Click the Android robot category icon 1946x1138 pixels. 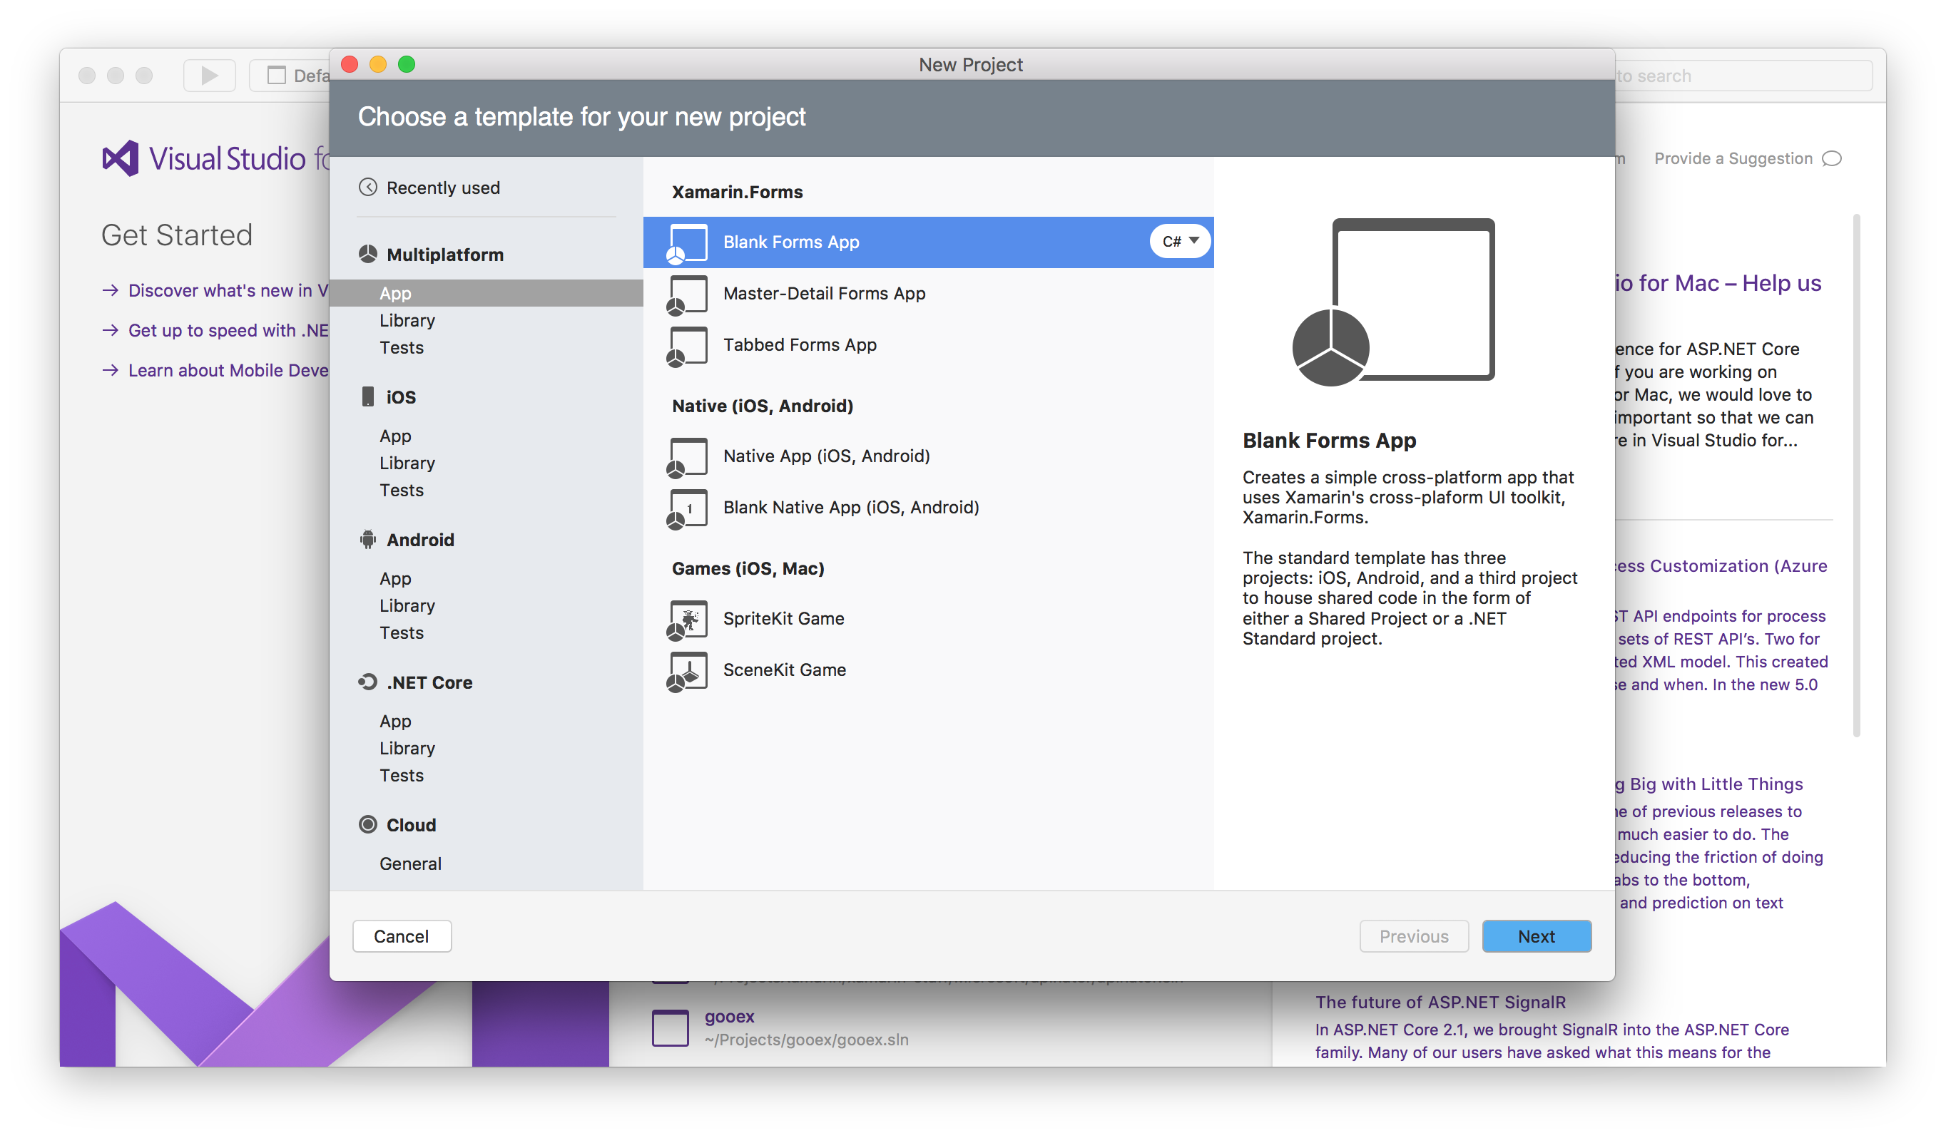pos(367,540)
